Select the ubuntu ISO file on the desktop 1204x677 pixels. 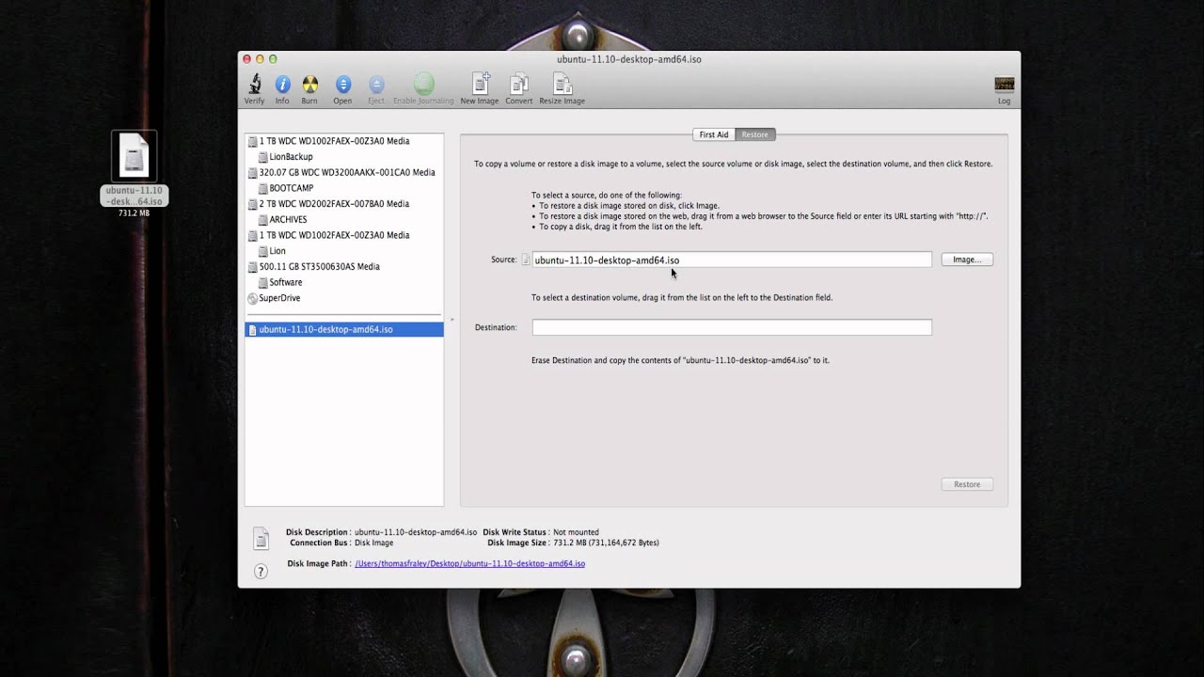tap(135, 155)
